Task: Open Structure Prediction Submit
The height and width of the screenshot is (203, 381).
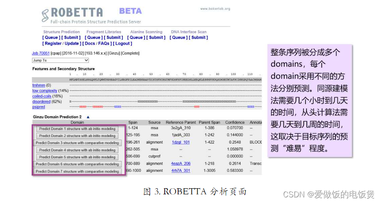Action: pyautogui.click(x=71, y=37)
